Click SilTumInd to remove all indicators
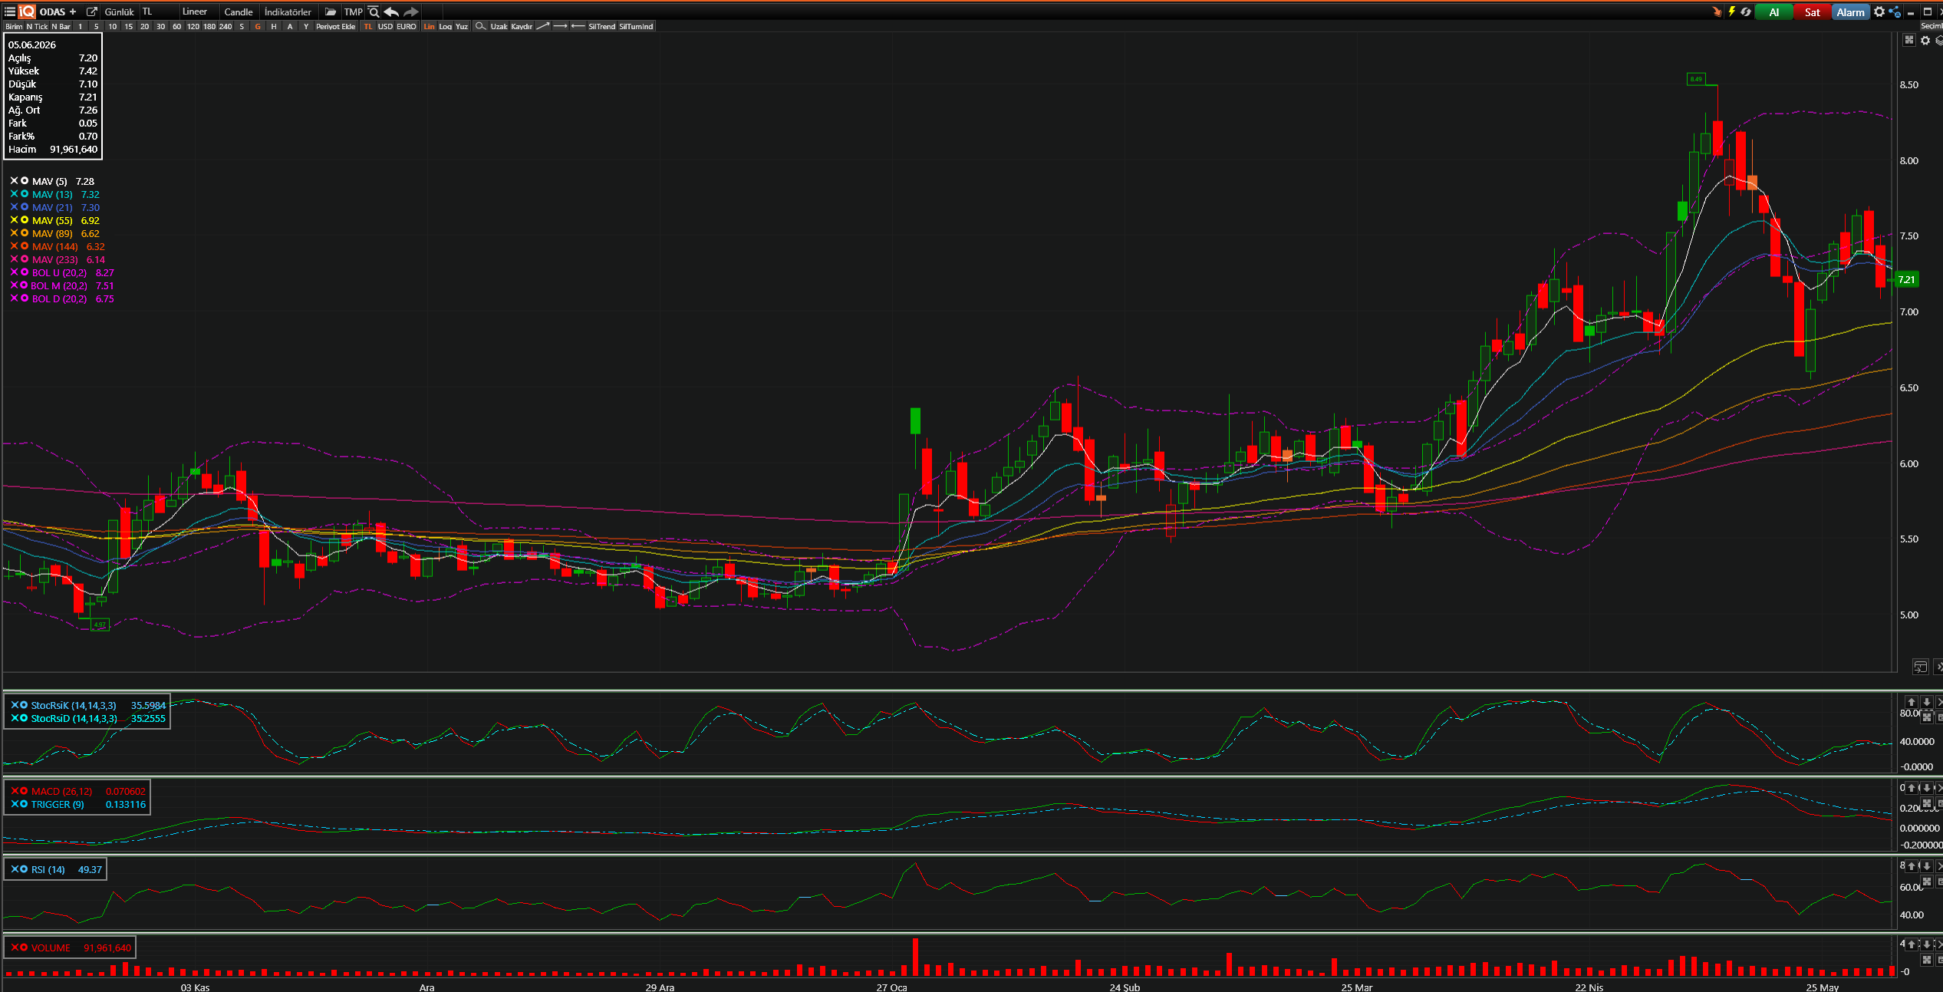Image resolution: width=1943 pixels, height=992 pixels. [x=636, y=26]
